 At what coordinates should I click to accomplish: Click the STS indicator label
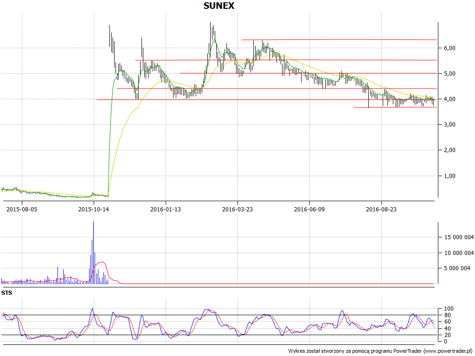[x=6, y=293]
